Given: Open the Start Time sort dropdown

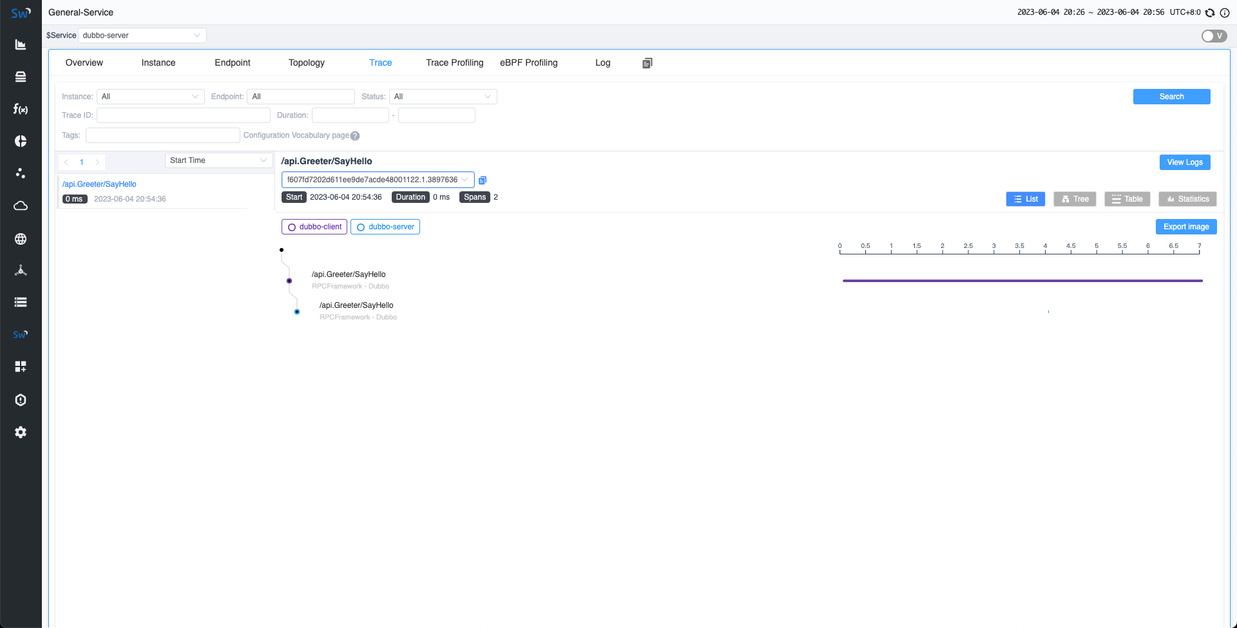Looking at the screenshot, I should click(218, 160).
